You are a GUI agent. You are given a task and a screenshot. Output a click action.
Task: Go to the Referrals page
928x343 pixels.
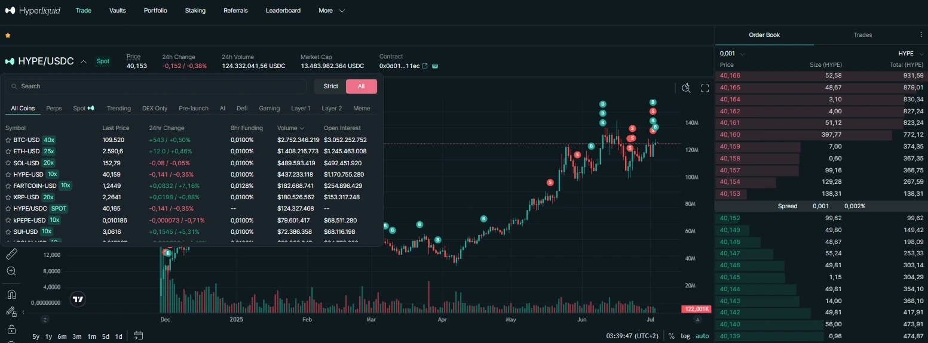click(x=235, y=11)
